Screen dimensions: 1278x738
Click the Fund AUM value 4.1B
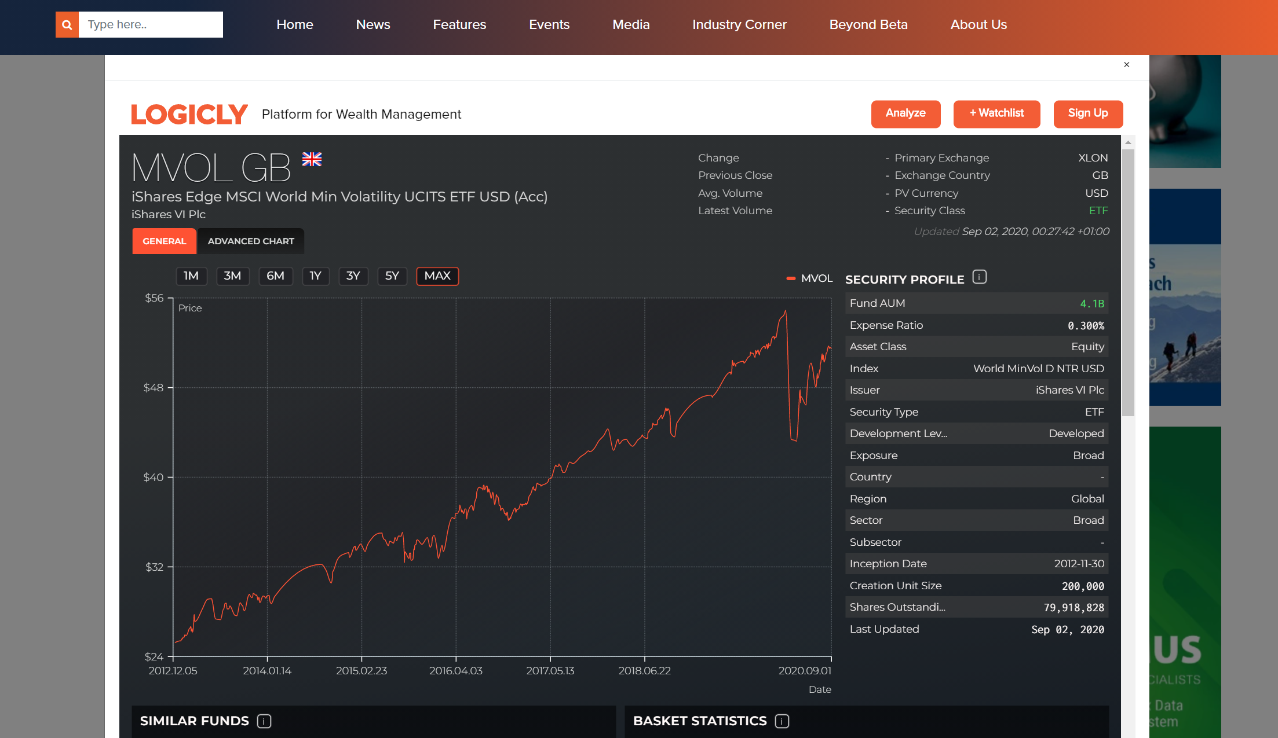[x=1092, y=304]
